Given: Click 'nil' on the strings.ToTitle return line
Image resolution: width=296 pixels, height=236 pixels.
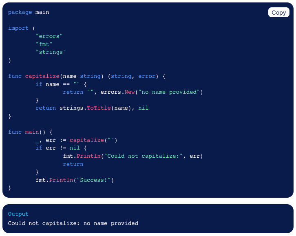Looking at the screenshot, I should click(x=143, y=108).
